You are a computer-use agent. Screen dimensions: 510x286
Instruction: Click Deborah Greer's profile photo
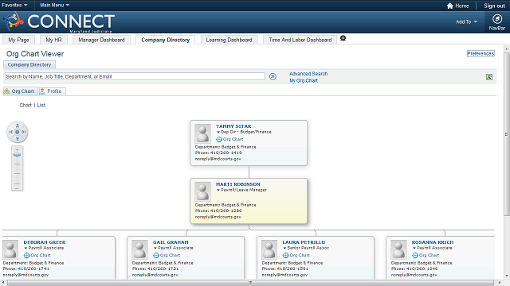(x=10, y=249)
